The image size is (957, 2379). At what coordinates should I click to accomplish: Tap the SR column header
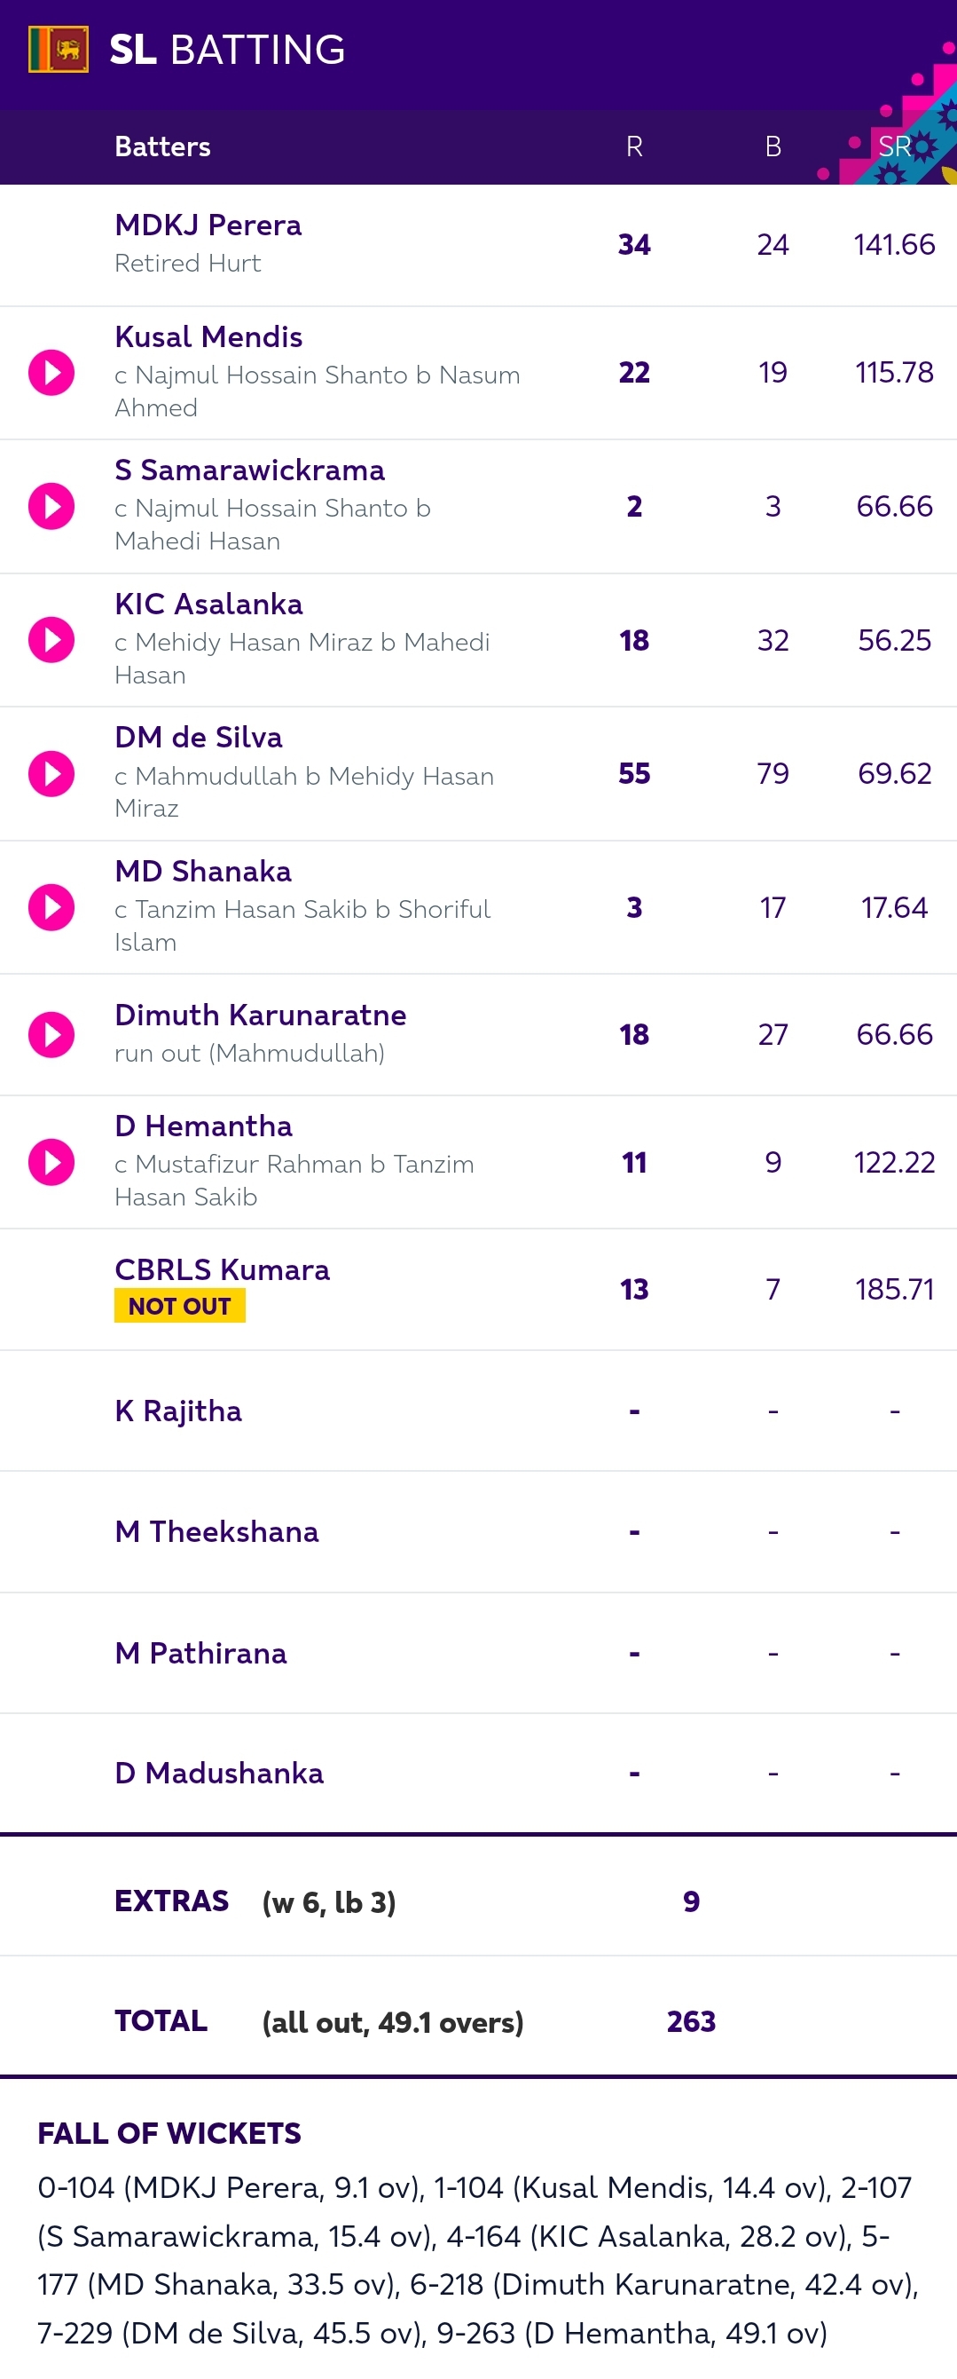(894, 146)
